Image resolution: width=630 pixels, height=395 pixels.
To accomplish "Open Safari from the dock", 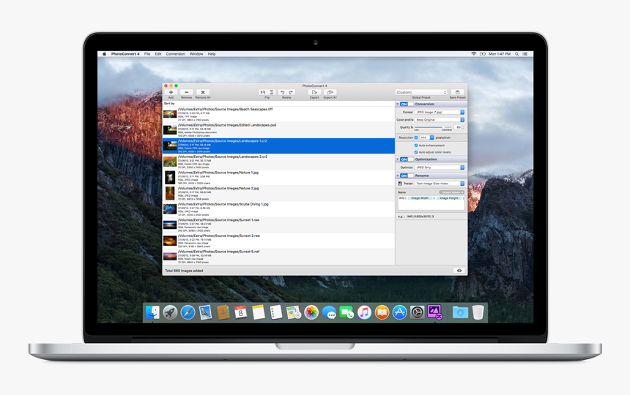I will (x=188, y=313).
